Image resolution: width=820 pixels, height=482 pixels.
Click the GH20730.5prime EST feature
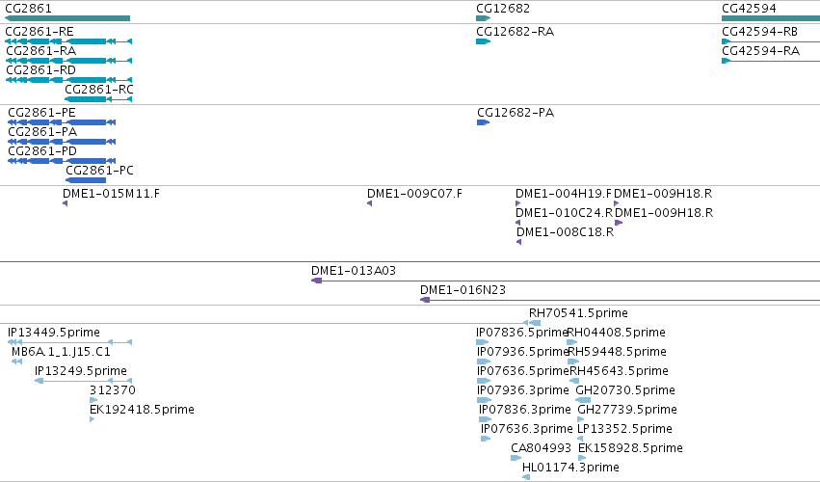pyautogui.click(x=583, y=400)
